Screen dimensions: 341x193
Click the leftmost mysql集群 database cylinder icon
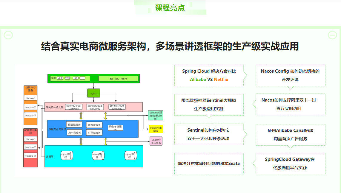(67, 155)
